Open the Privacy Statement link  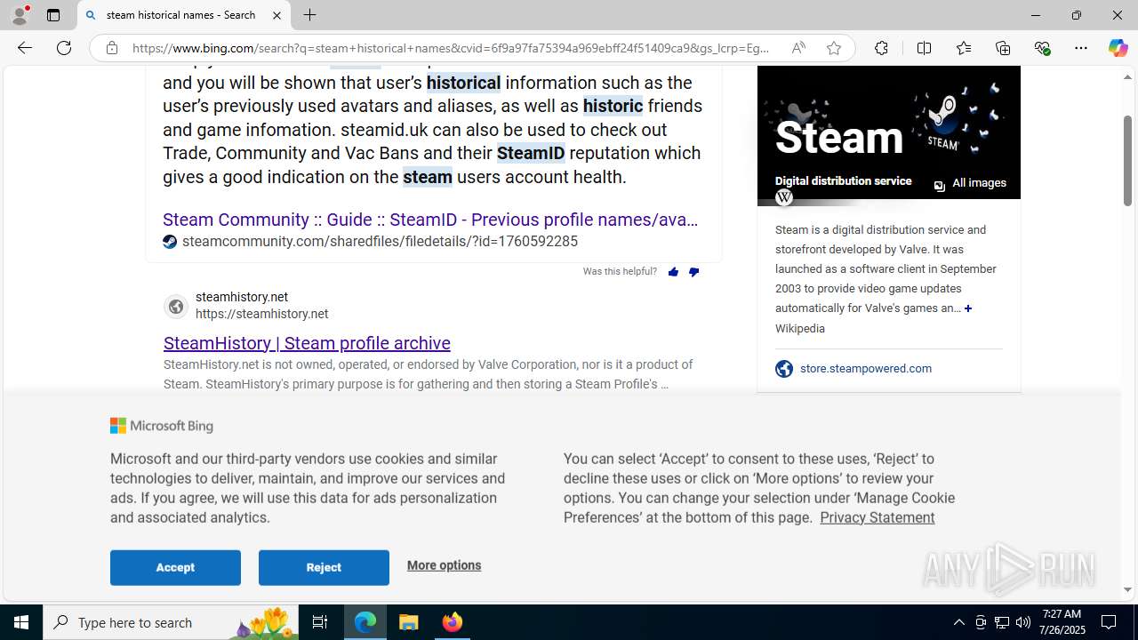(x=877, y=517)
